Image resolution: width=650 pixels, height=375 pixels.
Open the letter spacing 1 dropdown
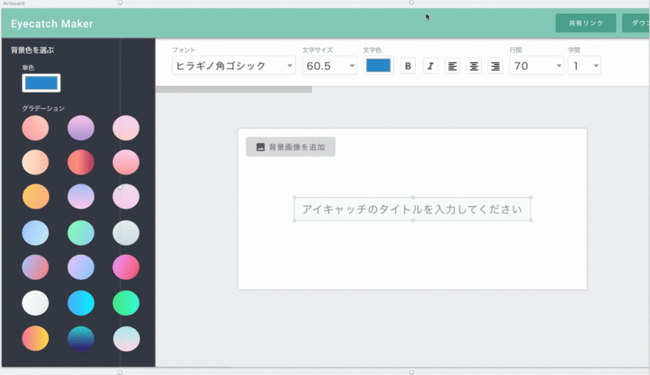[x=584, y=66]
